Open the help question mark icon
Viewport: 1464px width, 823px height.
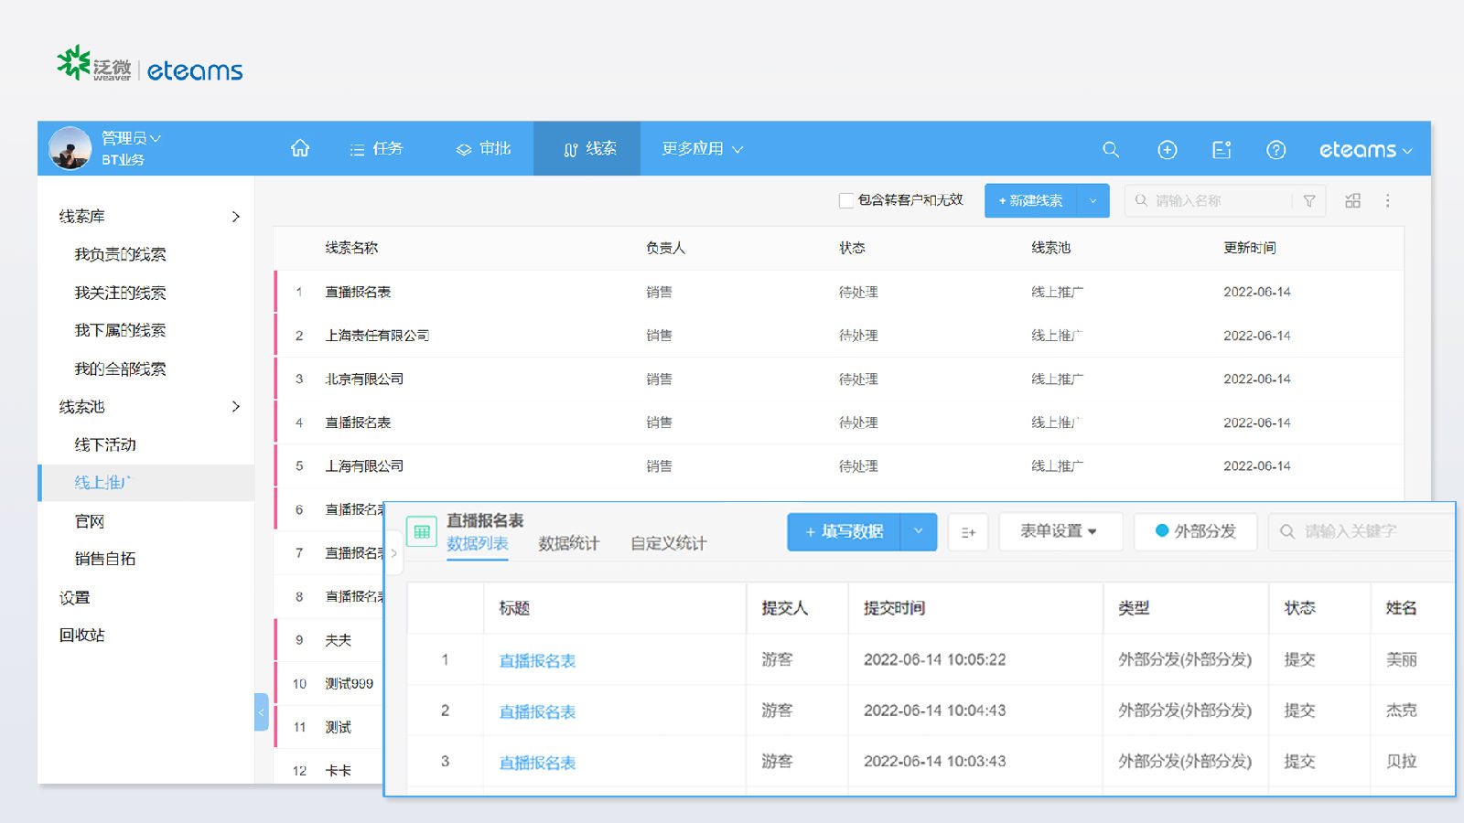point(1276,150)
